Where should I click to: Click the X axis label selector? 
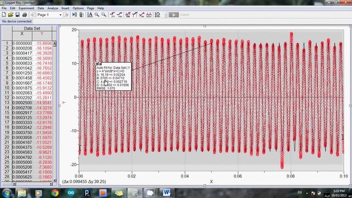coord(211,182)
